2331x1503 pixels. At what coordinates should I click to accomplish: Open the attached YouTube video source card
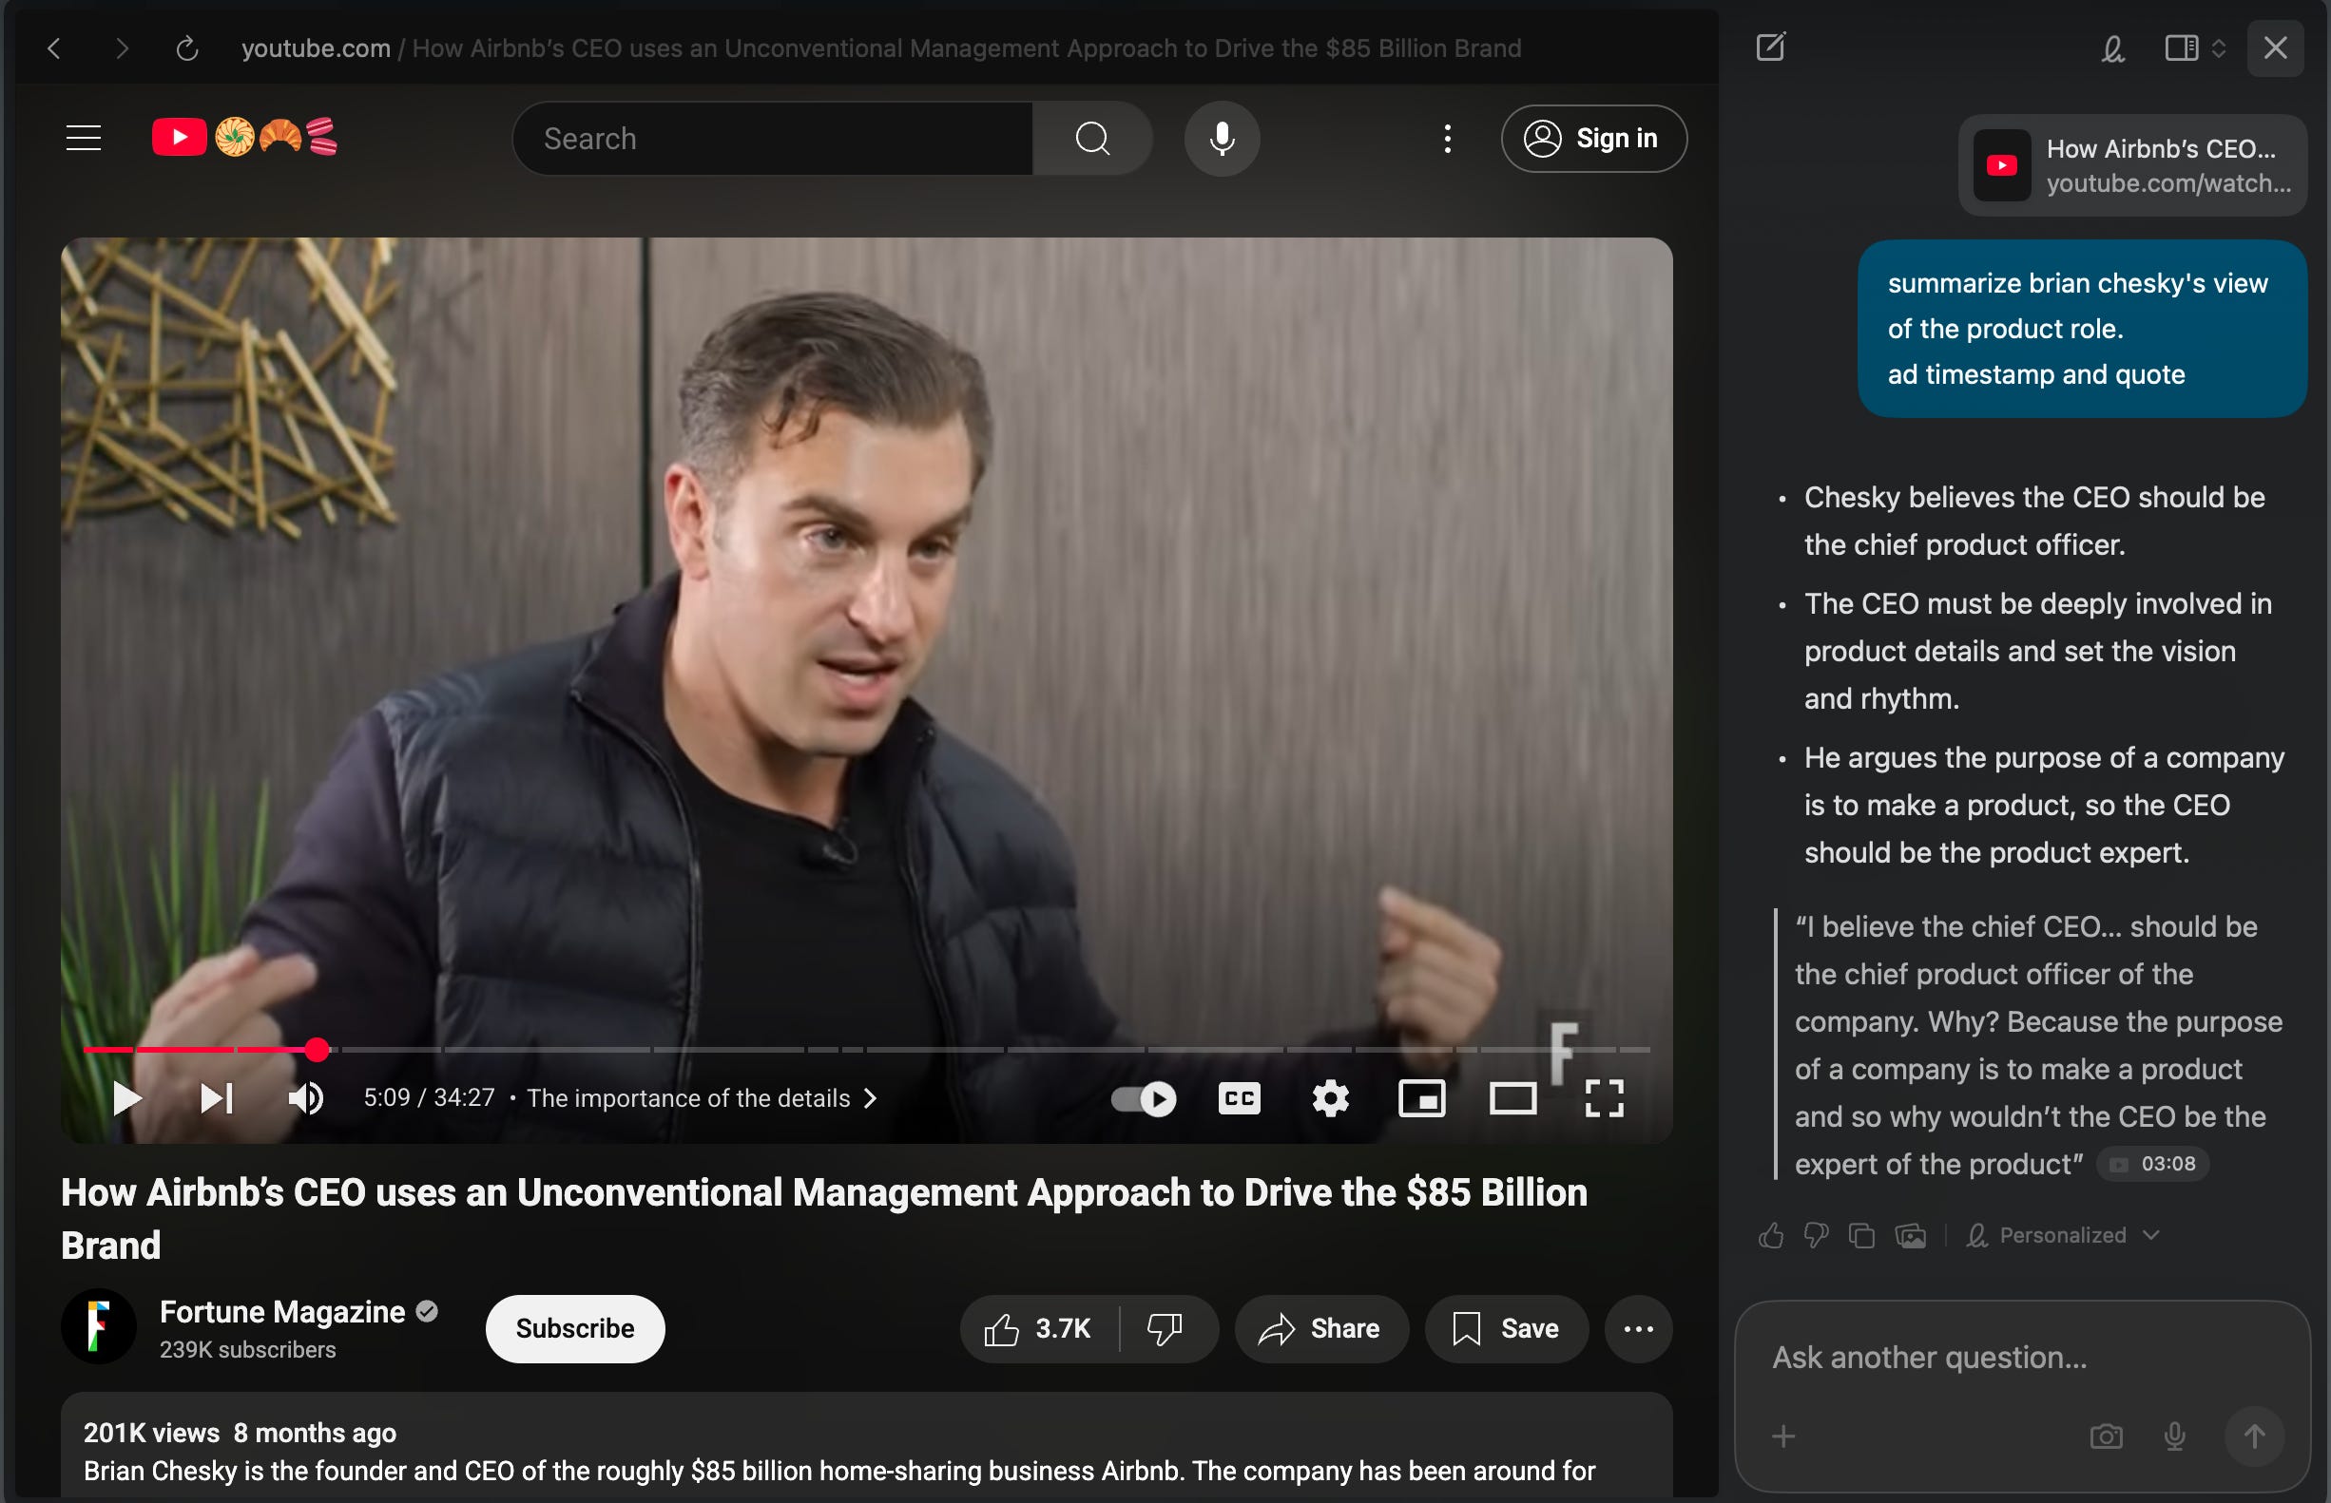point(2131,165)
